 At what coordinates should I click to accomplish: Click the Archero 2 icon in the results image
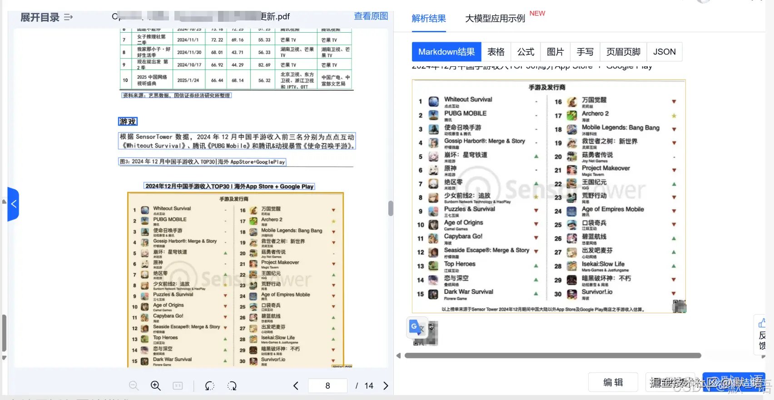pos(572,116)
